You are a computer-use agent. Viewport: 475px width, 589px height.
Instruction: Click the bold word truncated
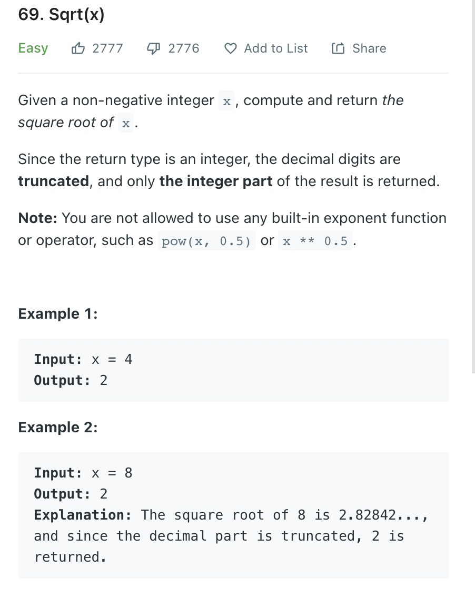coord(53,181)
